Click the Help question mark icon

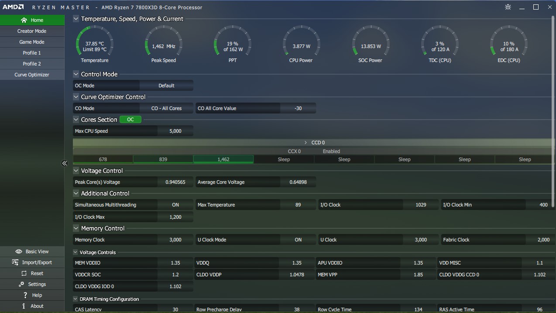tap(25, 295)
